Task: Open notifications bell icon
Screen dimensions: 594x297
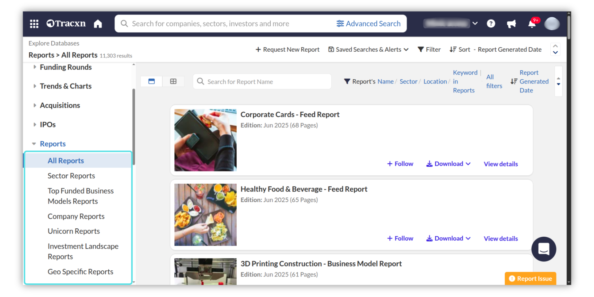Action: pos(532,24)
